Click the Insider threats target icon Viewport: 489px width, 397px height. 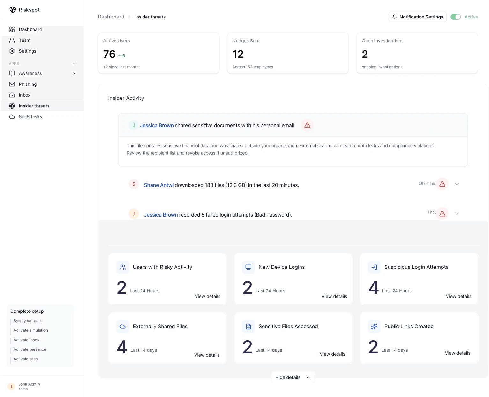(12, 106)
